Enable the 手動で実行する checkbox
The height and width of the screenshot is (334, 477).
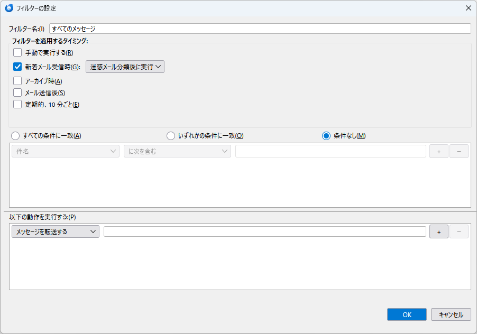point(17,52)
